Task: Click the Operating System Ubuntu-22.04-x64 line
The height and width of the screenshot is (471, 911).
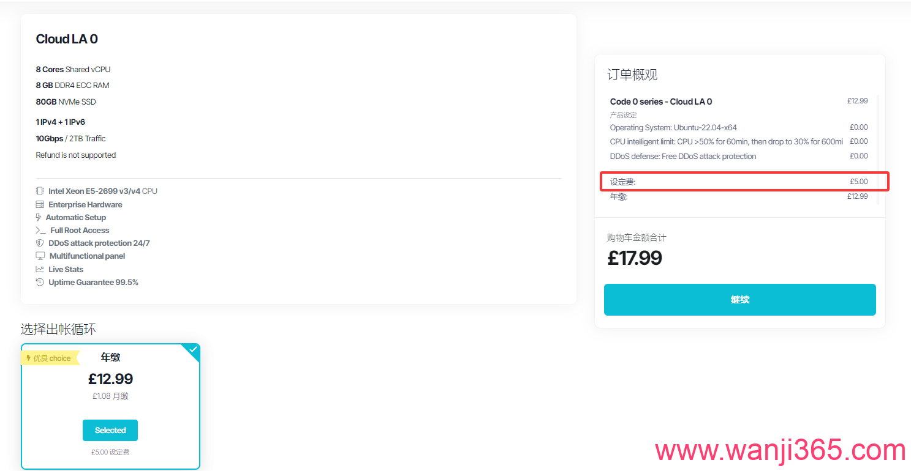Action: [x=673, y=128]
